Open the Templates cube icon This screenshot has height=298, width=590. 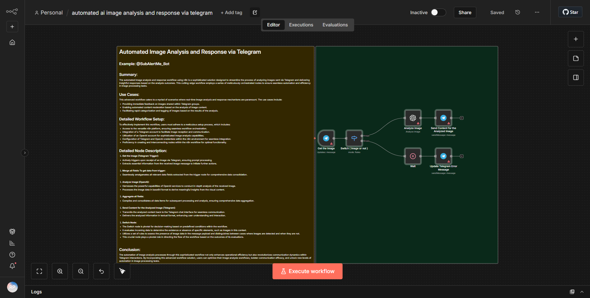12,231
